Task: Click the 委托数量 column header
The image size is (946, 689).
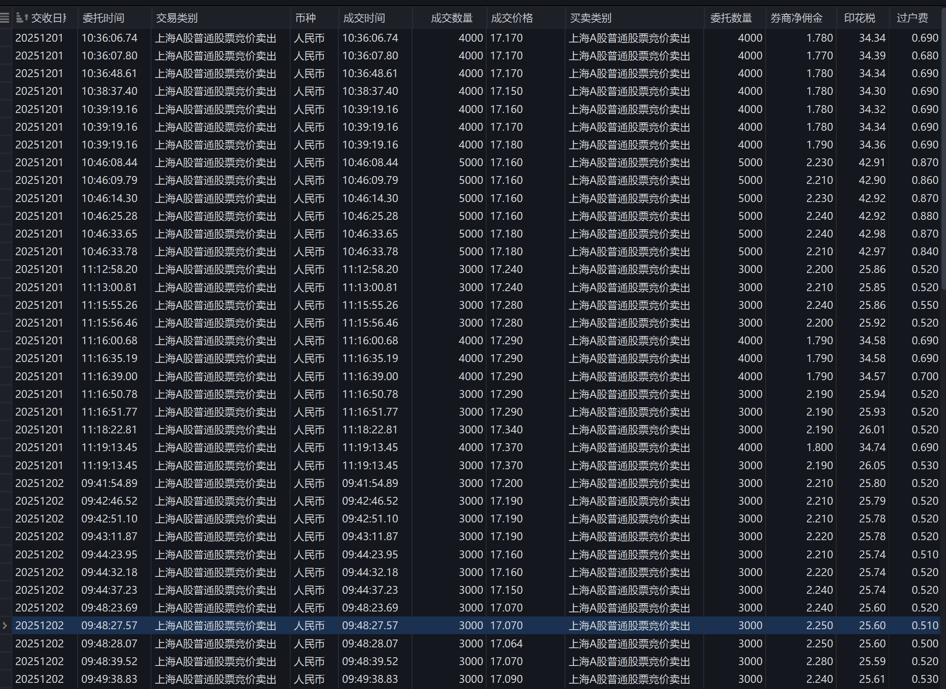Action: pyautogui.click(x=731, y=18)
